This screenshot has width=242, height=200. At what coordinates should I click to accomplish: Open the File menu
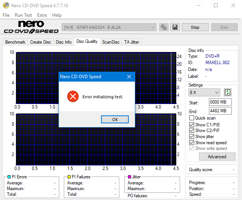6,15
